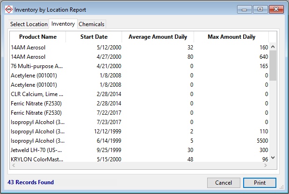Image resolution: width=289 pixels, height=194 pixels.
Task: Switch to the Select Location tab
Action: (29, 24)
